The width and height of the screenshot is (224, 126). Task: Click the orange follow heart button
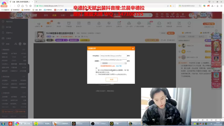coord(171,33)
